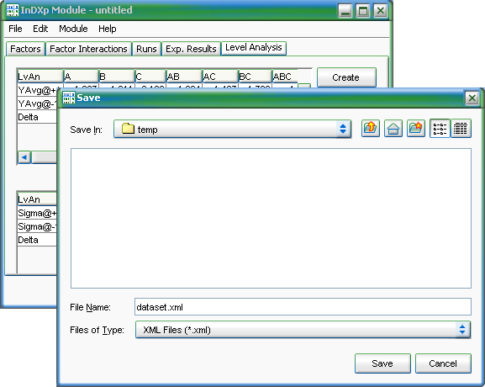Image resolution: width=485 pixels, height=387 pixels.
Task: Maximize the InDXp Module window
Action: coord(362,11)
